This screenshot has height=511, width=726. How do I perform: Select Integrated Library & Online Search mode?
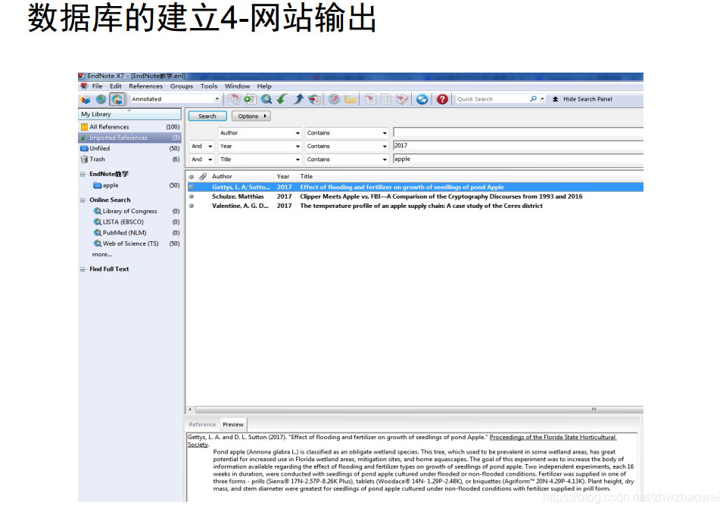(117, 99)
